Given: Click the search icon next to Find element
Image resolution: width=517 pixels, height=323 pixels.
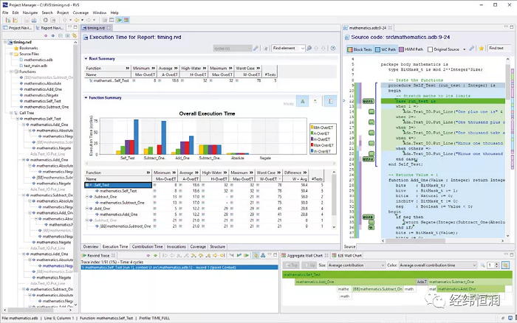Looking at the screenshot, I should pos(309,49).
